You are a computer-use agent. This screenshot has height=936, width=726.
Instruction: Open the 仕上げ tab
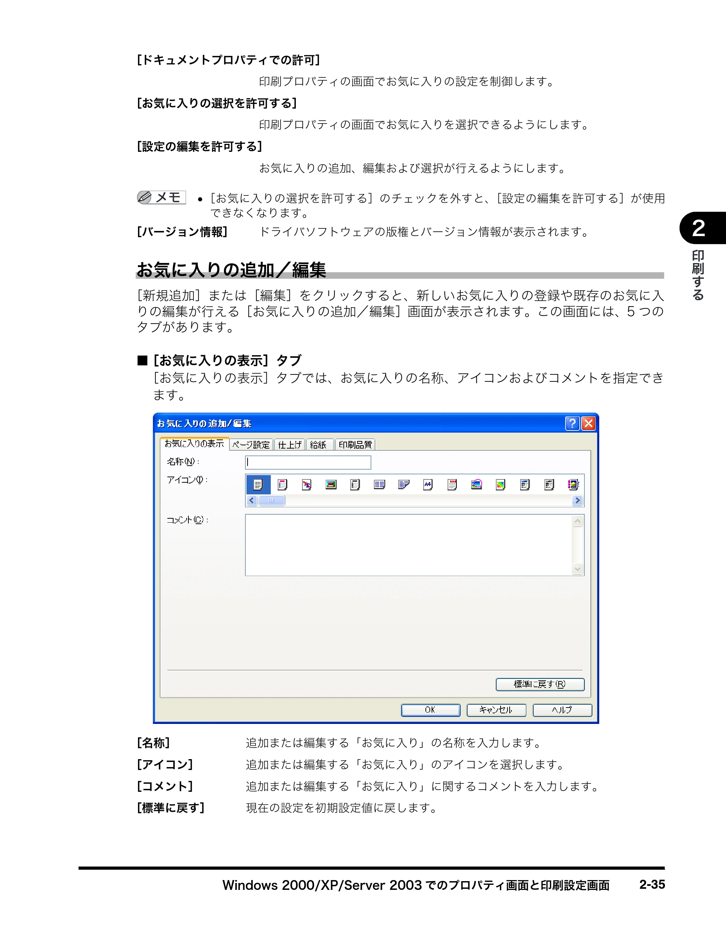pyautogui.click(x=290, y=445)
